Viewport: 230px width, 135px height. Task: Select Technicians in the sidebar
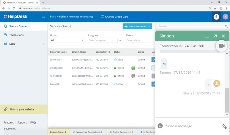coord(16,35)
